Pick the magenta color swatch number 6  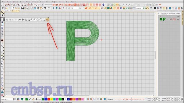(57, 99)
